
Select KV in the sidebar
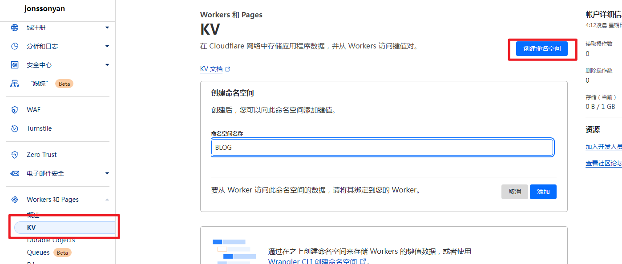point(65,228)
